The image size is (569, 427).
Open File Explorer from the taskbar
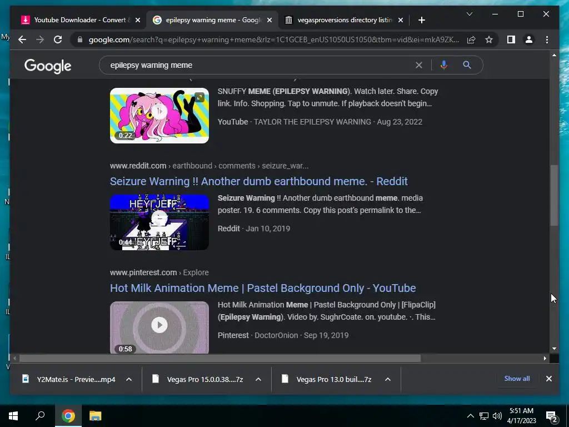tap(96, 416)
